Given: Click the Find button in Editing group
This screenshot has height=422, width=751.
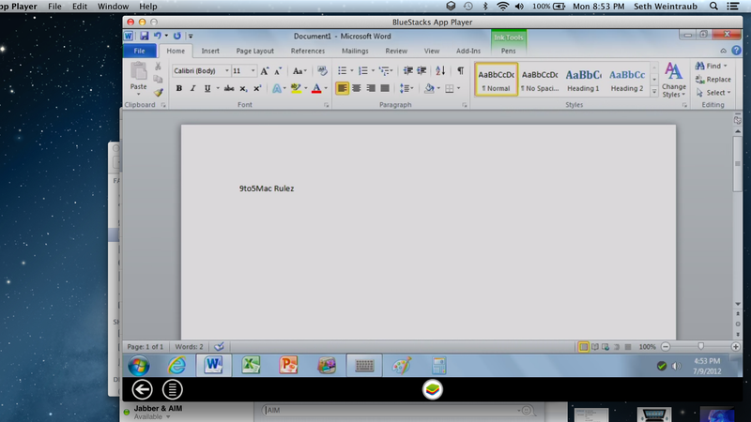Looking at the screenshot, I should pos(713,66).
